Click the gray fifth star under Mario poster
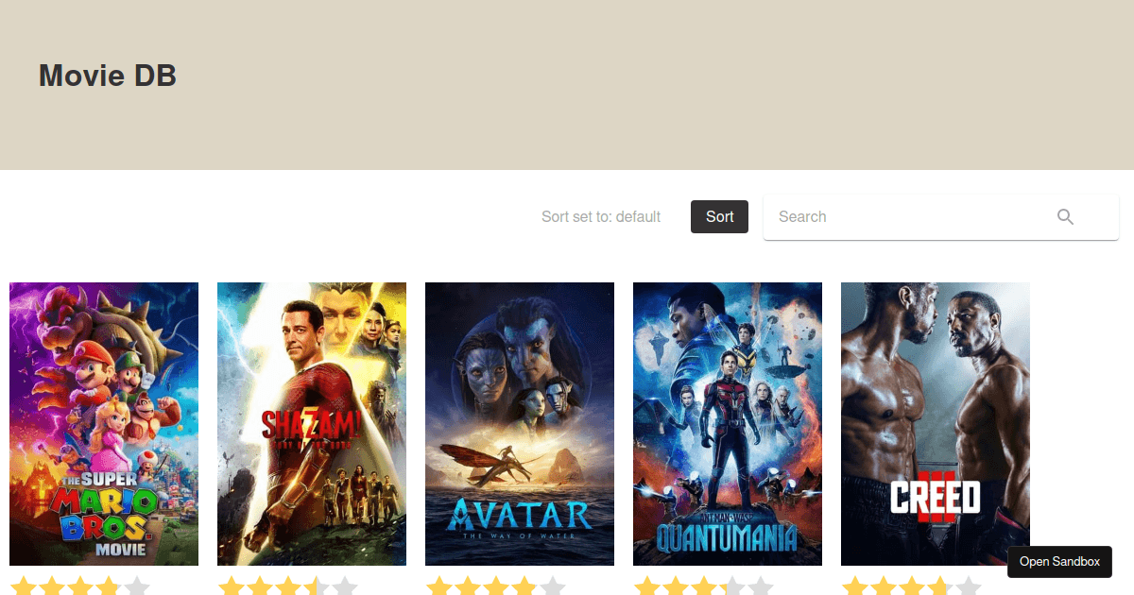The height and width of the screenshot is (595, 1134). click(x=137, y=587)
